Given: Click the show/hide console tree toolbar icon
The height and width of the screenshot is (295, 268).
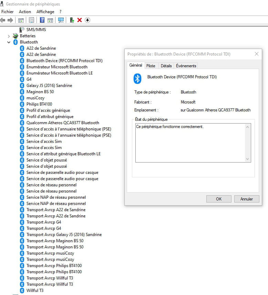Looking at the screenshot, I should (21, 20).
